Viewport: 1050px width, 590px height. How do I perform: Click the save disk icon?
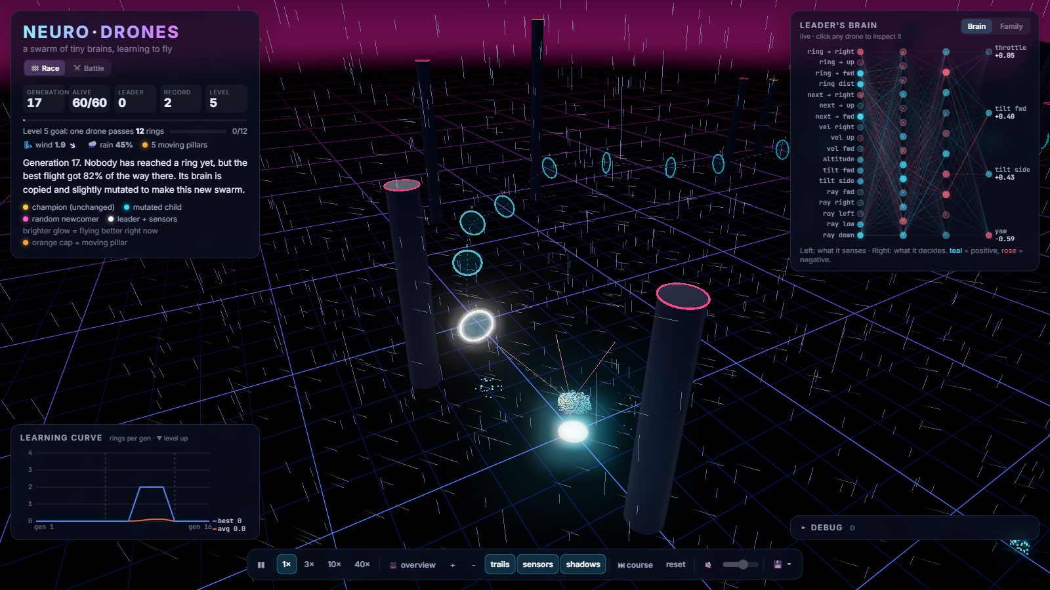click(x=778, y=564)
